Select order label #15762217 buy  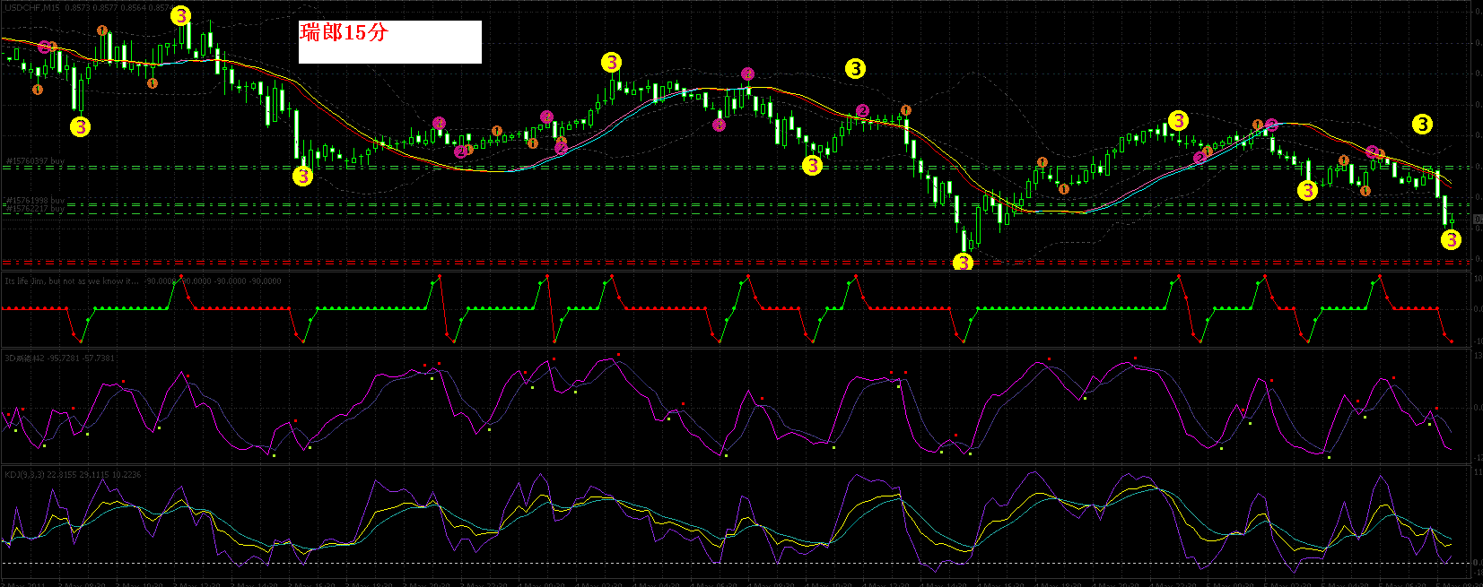click(35, 208)
